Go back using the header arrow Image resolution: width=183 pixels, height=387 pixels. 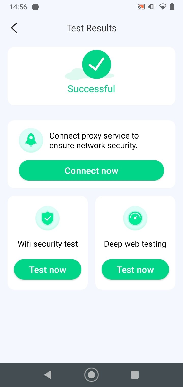(14, 28)
